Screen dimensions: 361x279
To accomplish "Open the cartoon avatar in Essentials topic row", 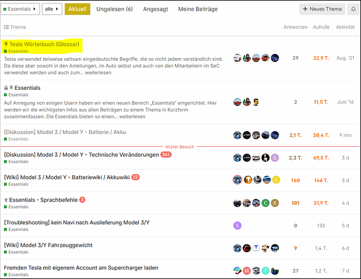I will point(256,102).
